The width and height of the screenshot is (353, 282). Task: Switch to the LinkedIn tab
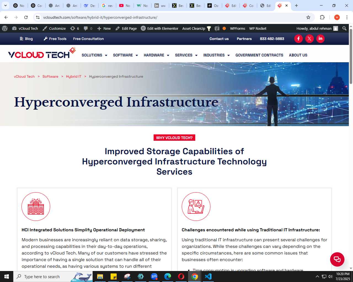[x=160, y=6]
